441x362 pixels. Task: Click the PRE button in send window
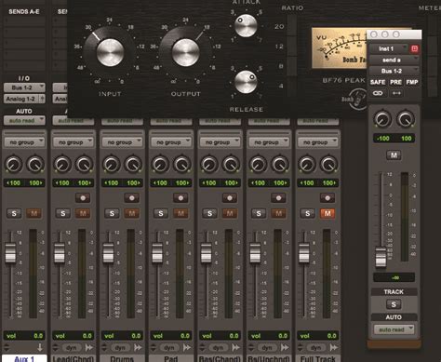tap(395, 82)
